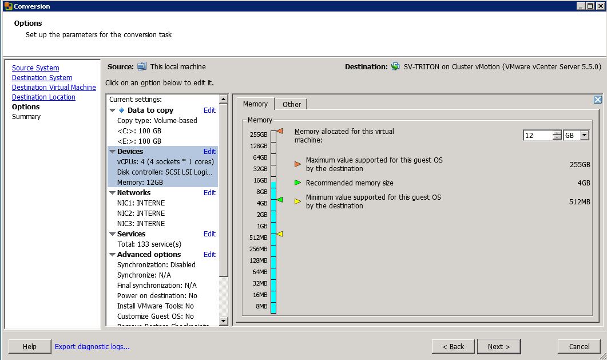Click the Summary step label
The image size is (607, 360).
[x=26, y=117]
